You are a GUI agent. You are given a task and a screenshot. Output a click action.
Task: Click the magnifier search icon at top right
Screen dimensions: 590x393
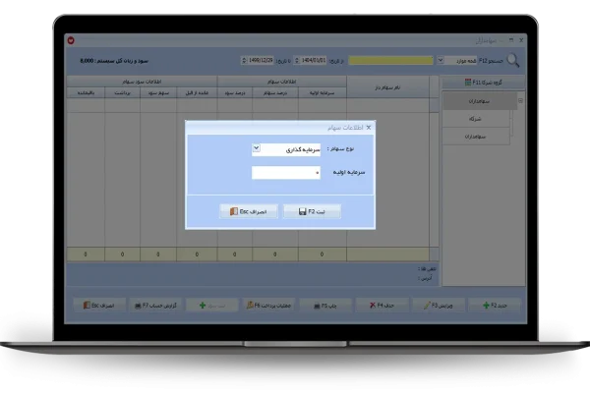512,60
